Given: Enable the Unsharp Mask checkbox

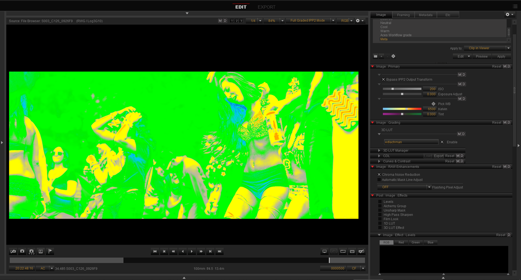Looking at the screenshot, I should point(380,211).
